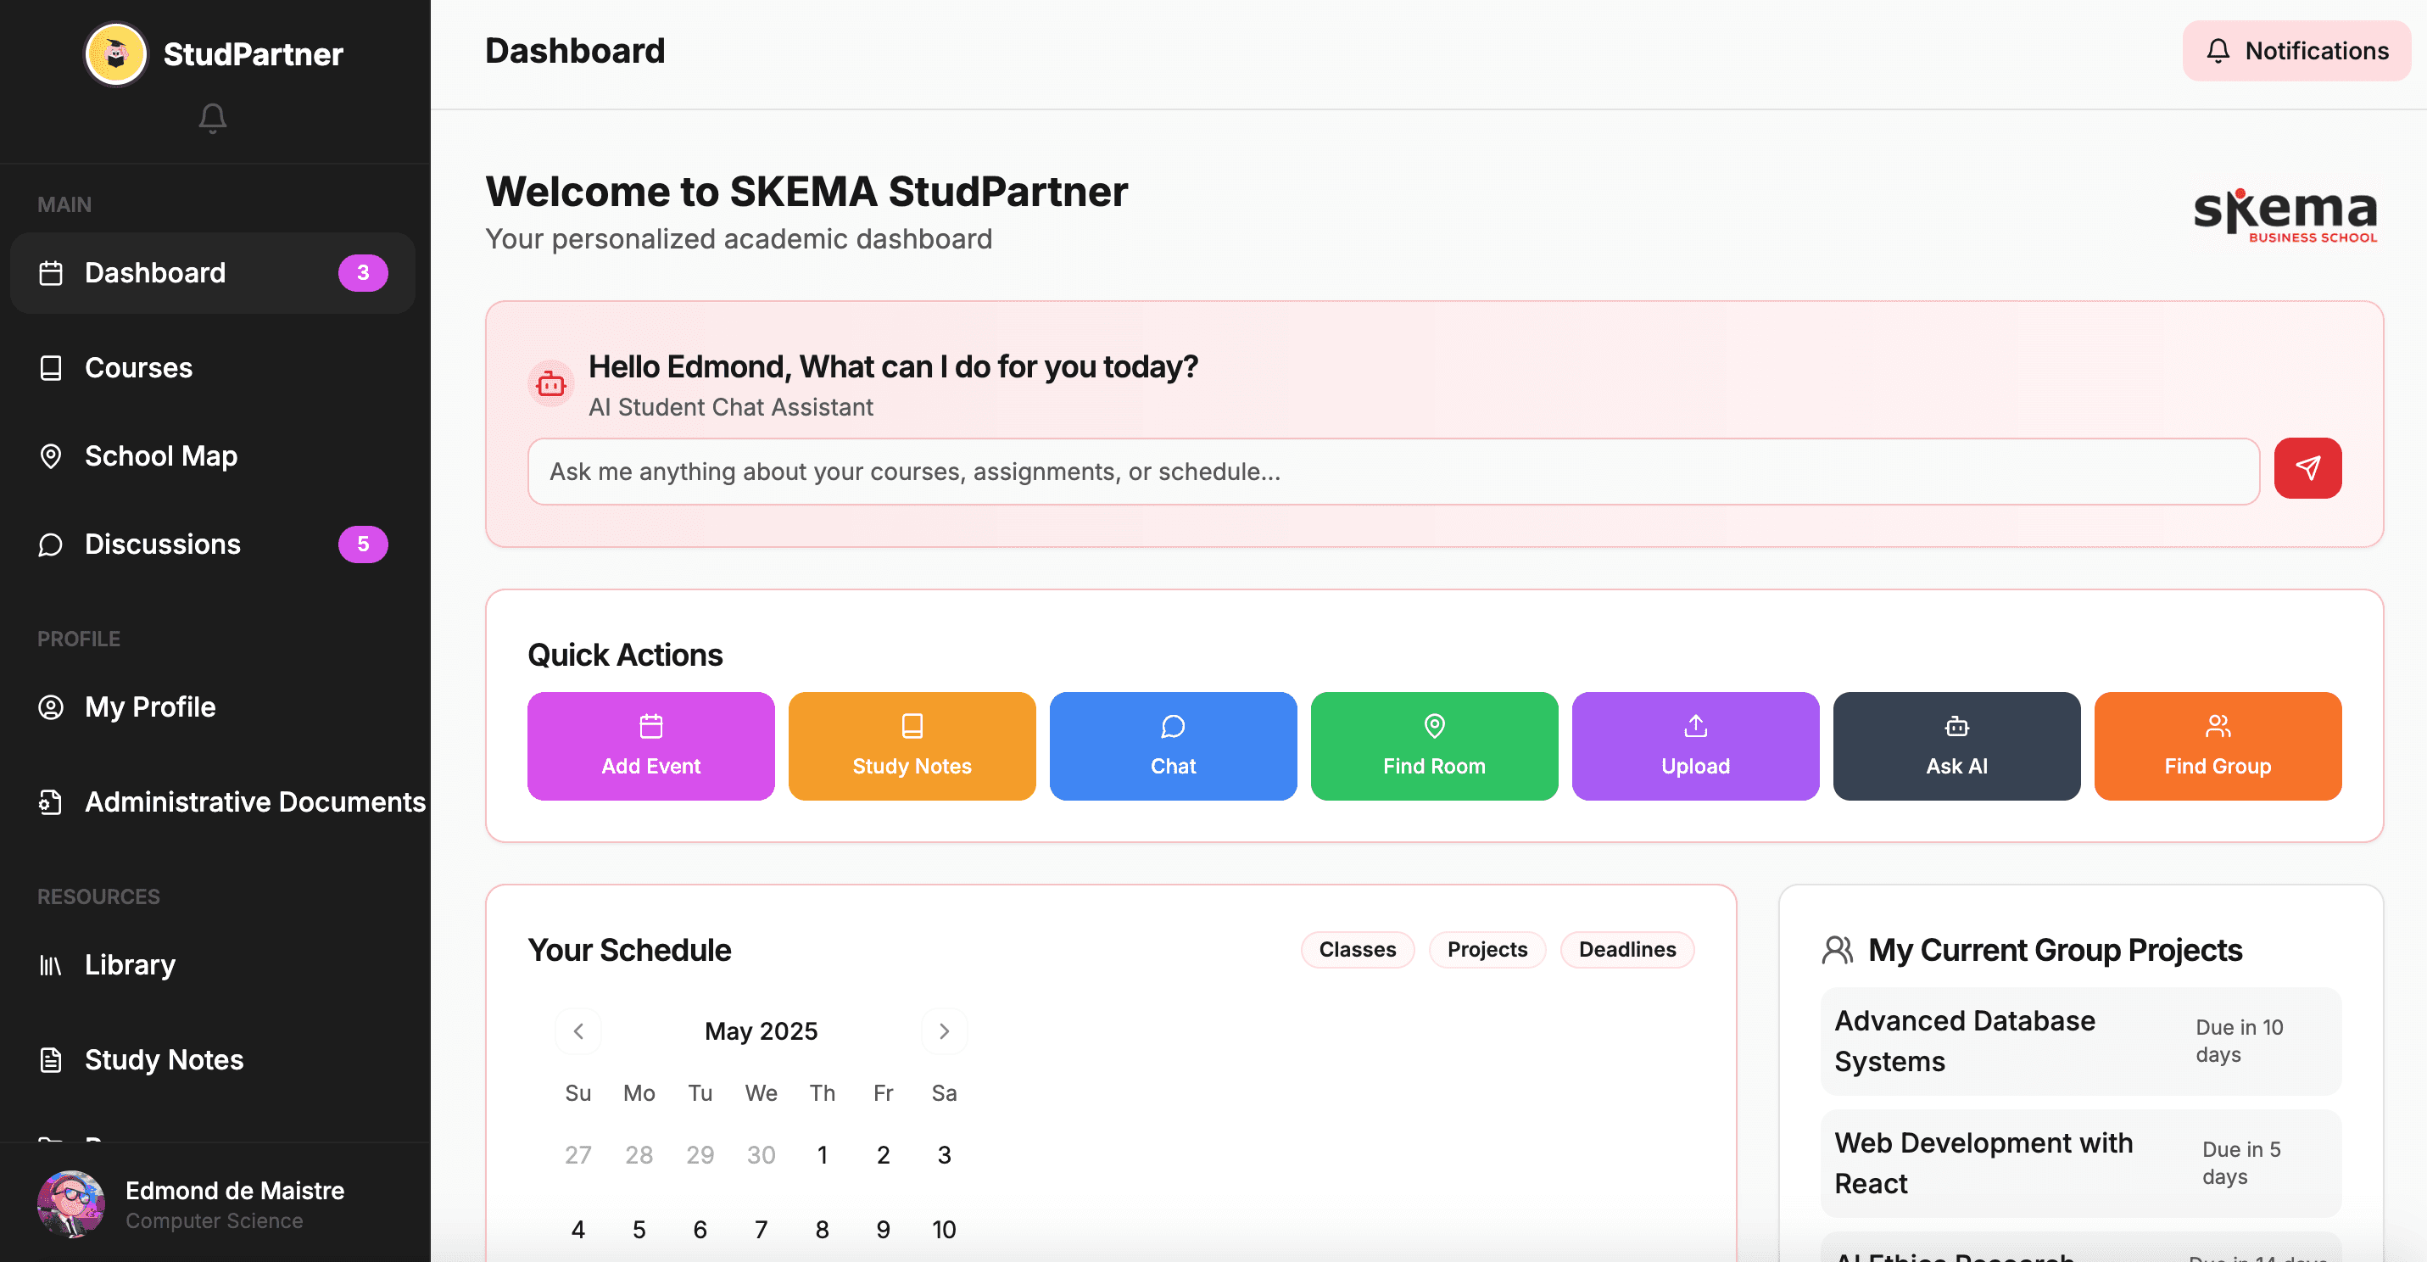
Task: Open Courses in the sidebar
Action: (138, 367)
